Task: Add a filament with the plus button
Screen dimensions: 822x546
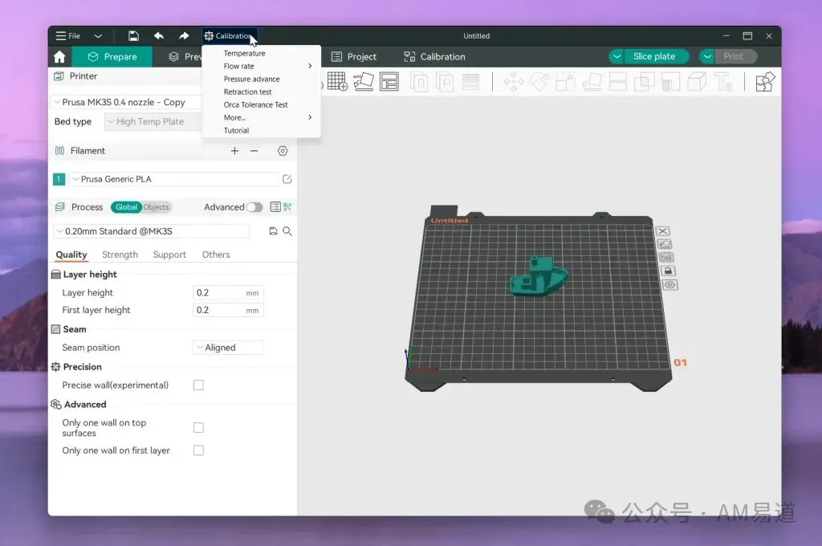Action: (x=234, y=151)
